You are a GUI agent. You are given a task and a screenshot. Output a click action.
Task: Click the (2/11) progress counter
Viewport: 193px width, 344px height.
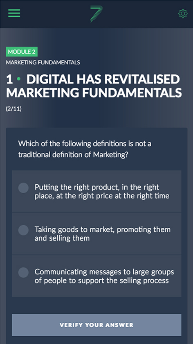pos(14,109)
